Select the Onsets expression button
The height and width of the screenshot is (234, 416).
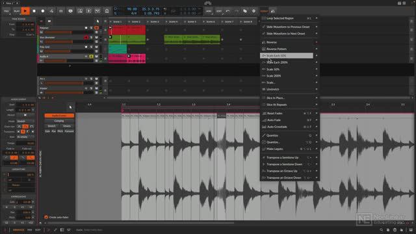(x=67, y=126)
